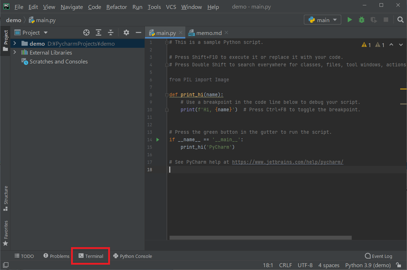The image size is (407, 270).
Task: Open the Python Console tool window
Action: click(x=133, y=256)
